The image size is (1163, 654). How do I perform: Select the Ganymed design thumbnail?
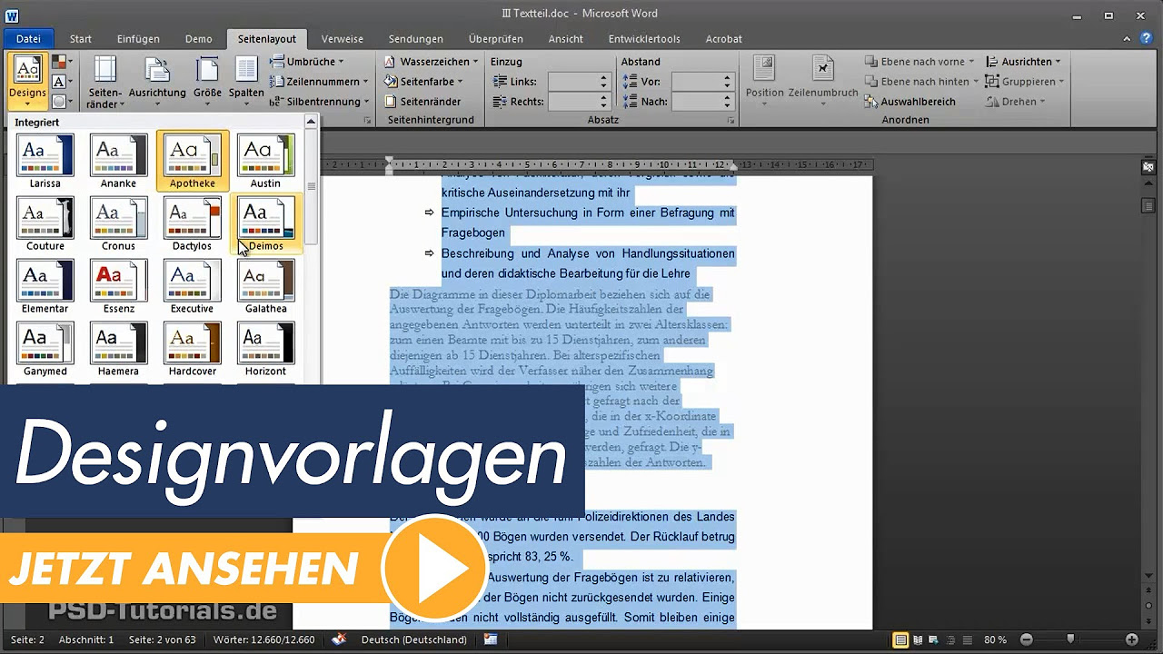pos(45,349)
